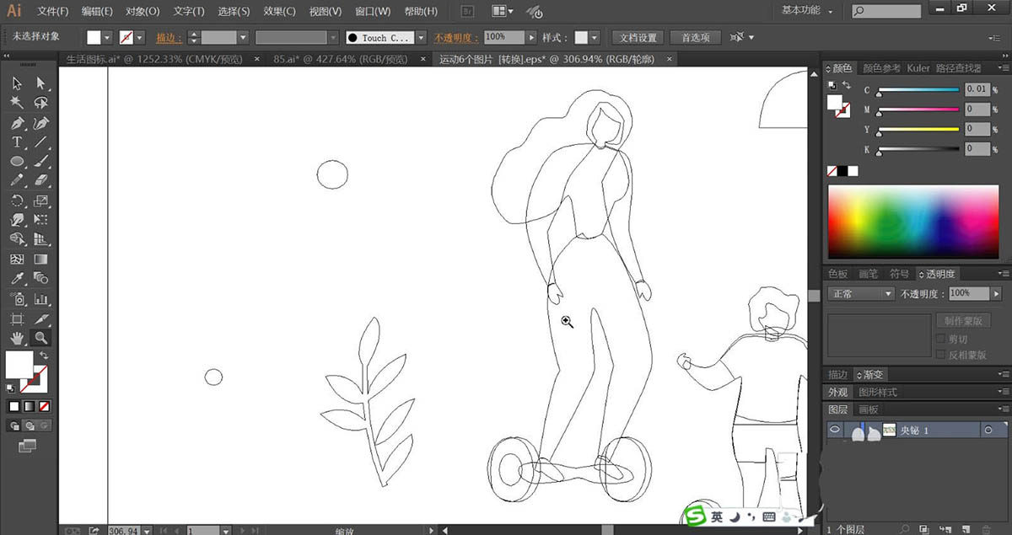This screenshot has height=535, width=1012.
Task: Enable the 反相蒙版 checkbox
Action: click(941, 355)
